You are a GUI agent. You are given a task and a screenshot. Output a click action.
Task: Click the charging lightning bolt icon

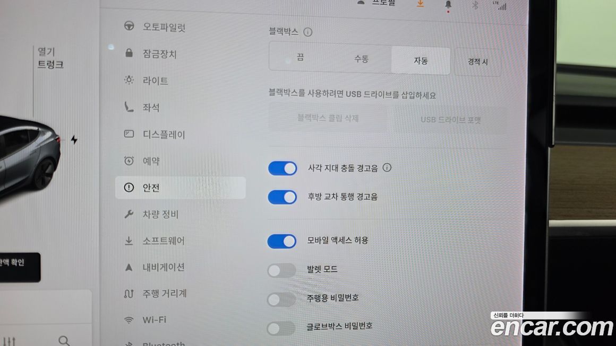[x=74, y=139]
